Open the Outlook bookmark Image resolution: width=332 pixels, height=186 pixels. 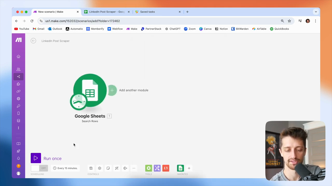click(x=55, y=29)
